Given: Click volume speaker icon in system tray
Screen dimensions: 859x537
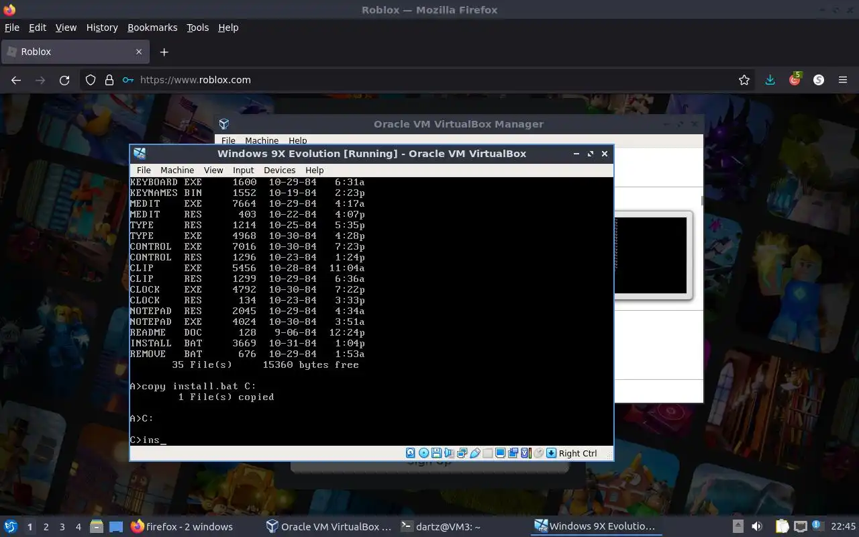Looking at the screenshot, I should (x=757, y=527).
